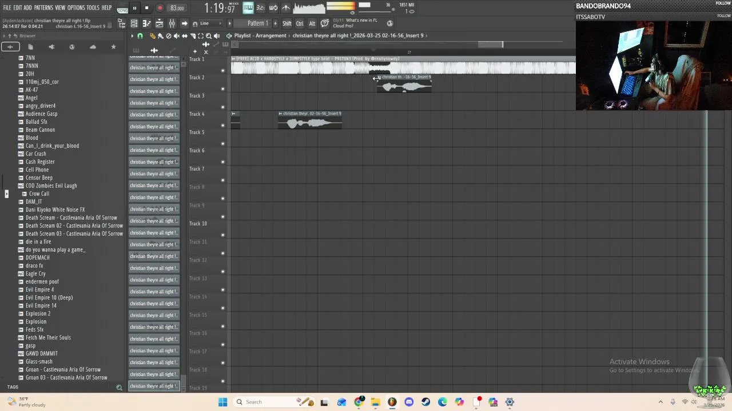732x411 pixels.
Task: Pause playback with the pause button
Action: (x=134, y=8)
